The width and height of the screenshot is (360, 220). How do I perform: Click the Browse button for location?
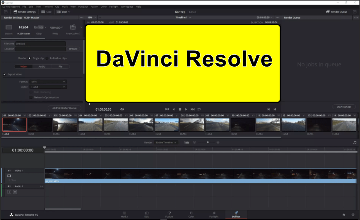(73, 49)
